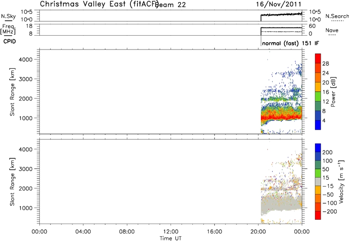Click the '2000' tick of the velocity panel
The width and height of the screenshot is (349, 241).
[x=26, y=188]
